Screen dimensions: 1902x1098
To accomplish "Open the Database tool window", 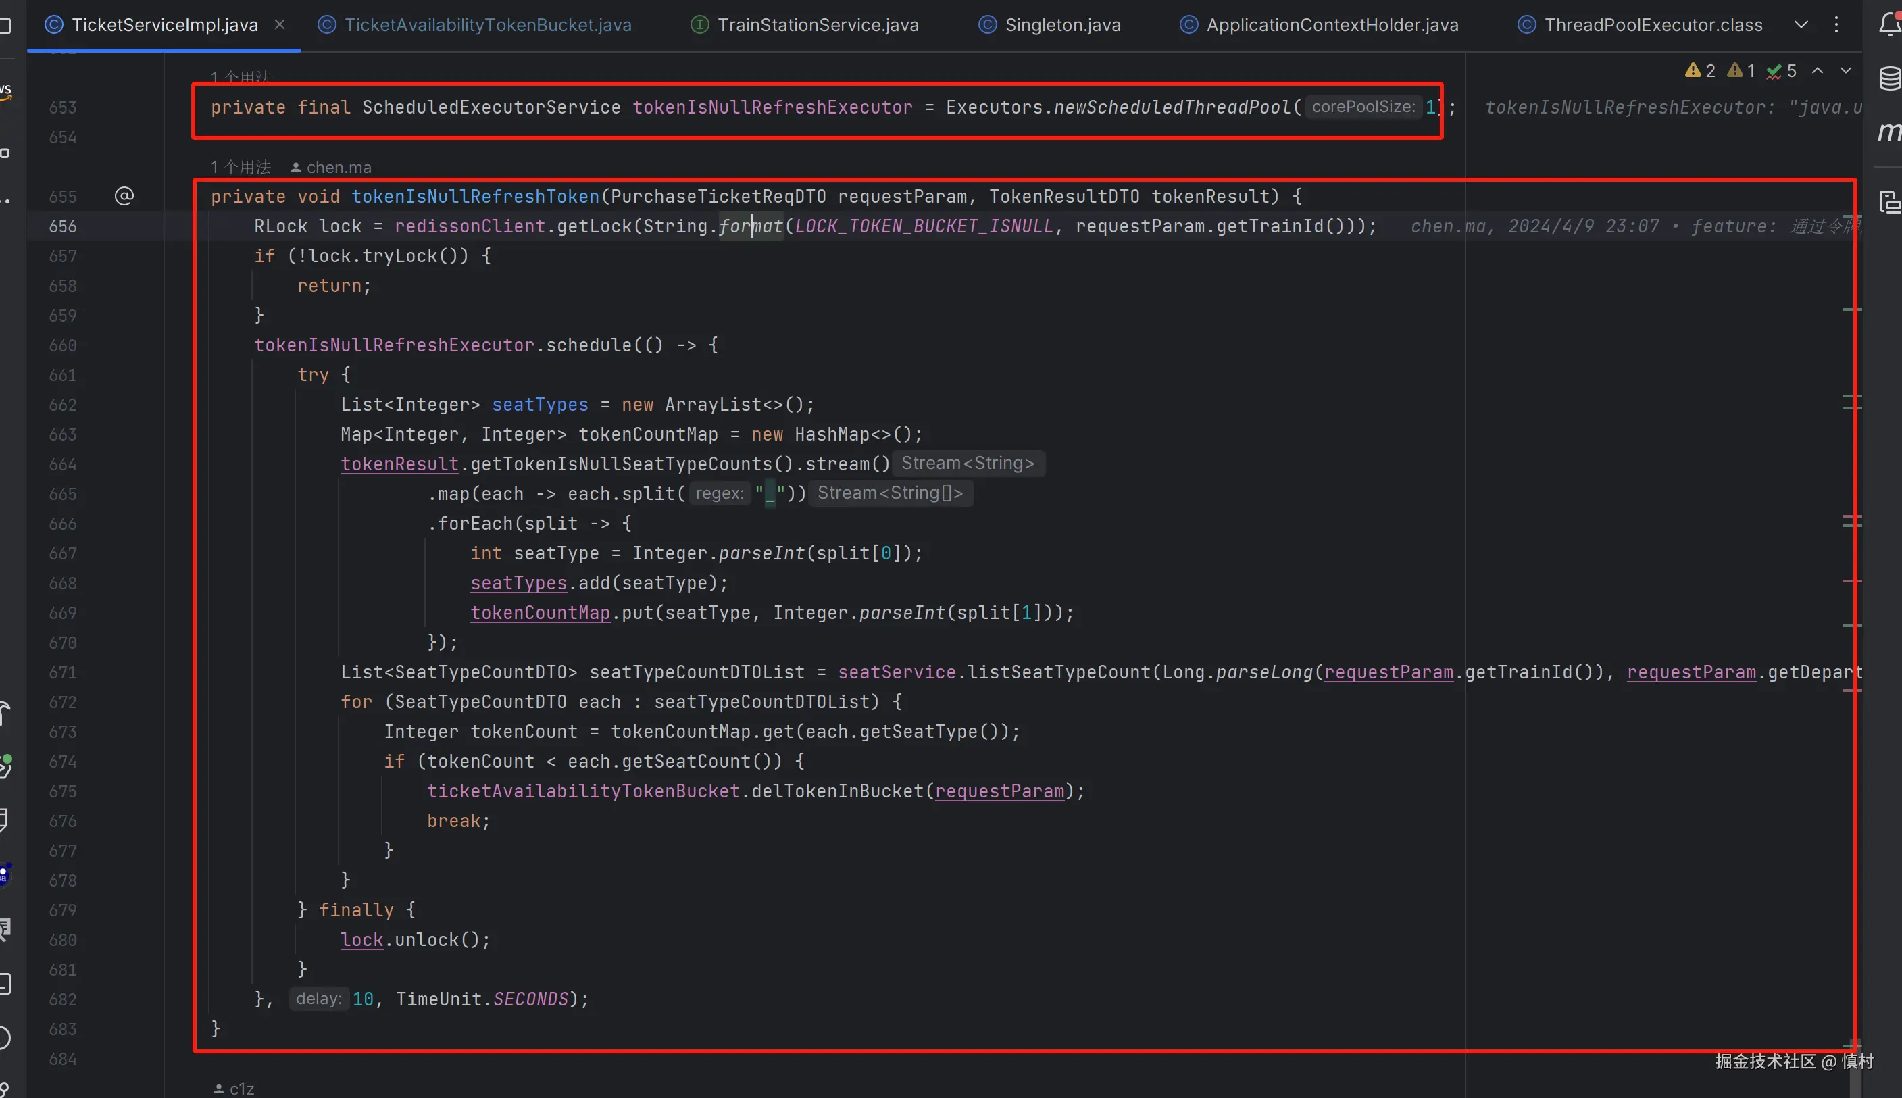I will [1889, 78].
